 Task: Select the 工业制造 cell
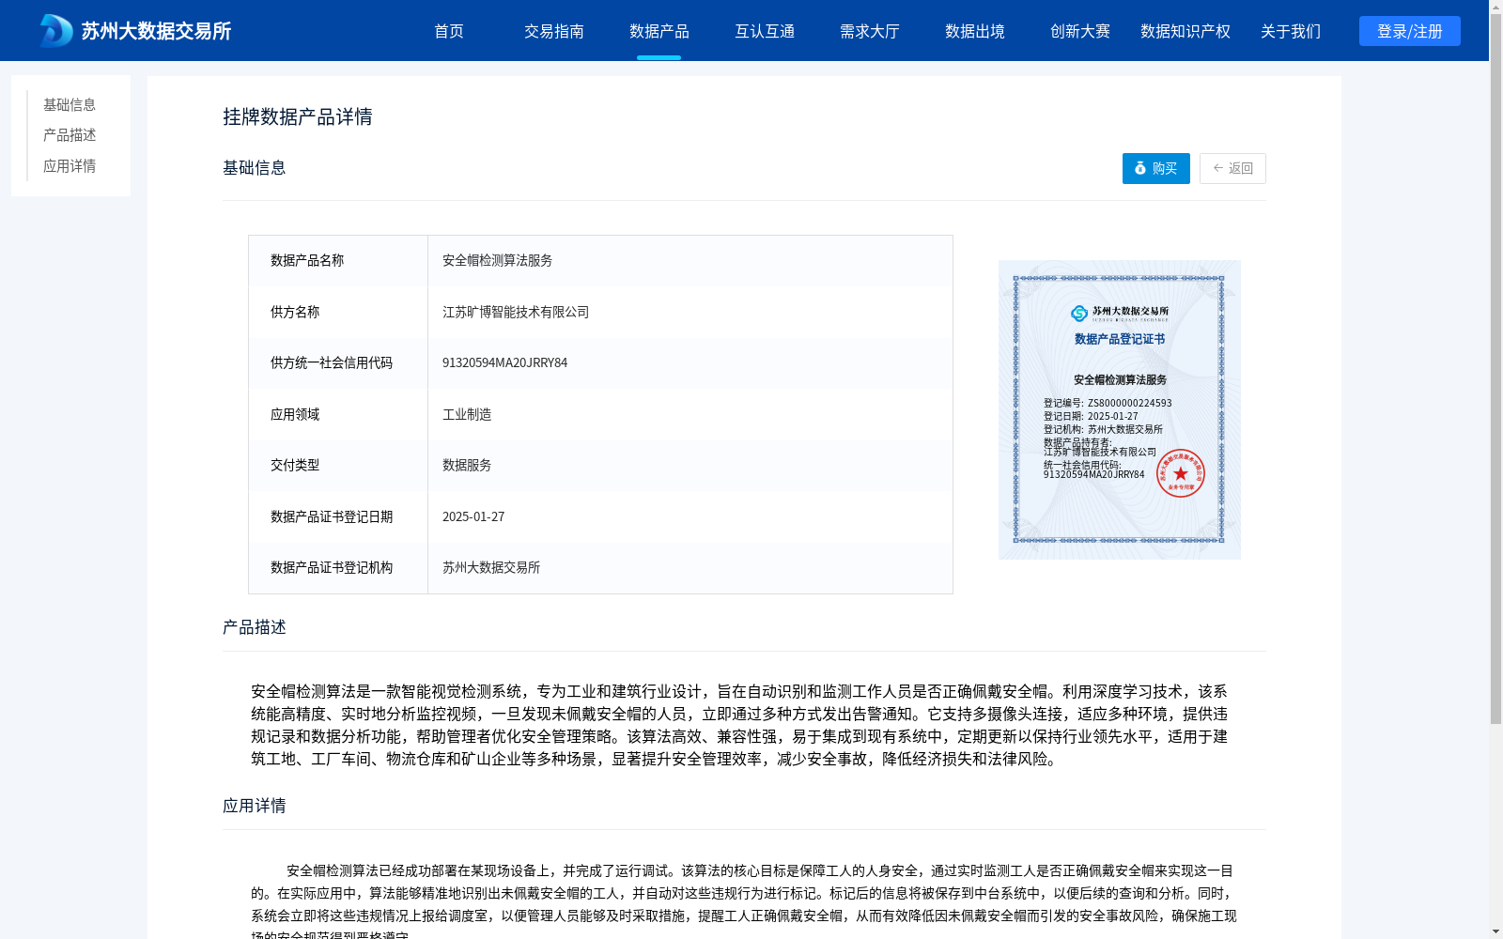point(690,414)
